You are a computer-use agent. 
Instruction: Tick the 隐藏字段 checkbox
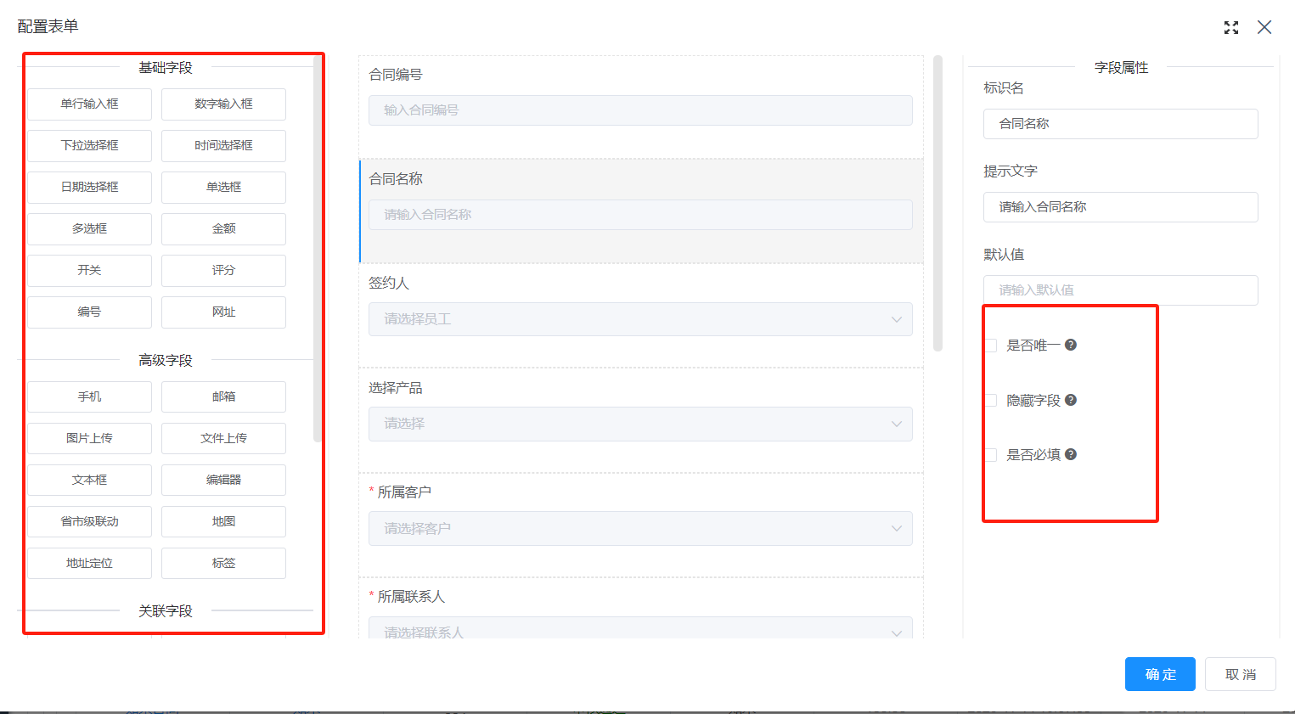(x=991, y=401)
